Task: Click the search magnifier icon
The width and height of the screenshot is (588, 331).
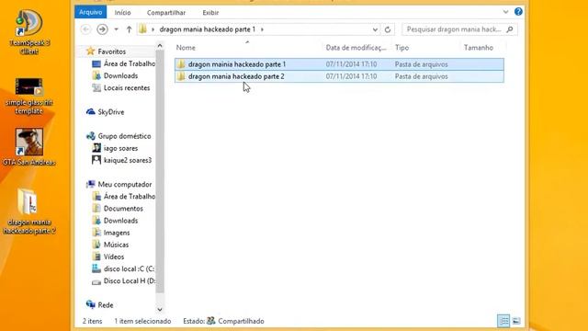Action: [x=510, y=29]
